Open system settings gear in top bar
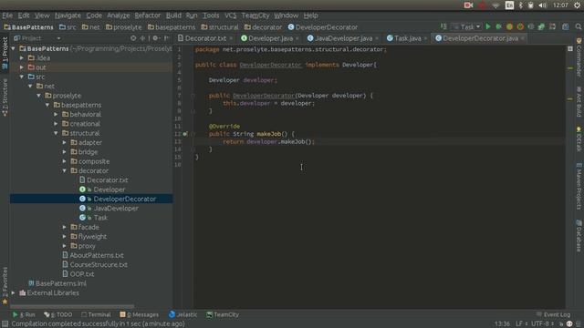584x328 pixels. tap(577, 5)
